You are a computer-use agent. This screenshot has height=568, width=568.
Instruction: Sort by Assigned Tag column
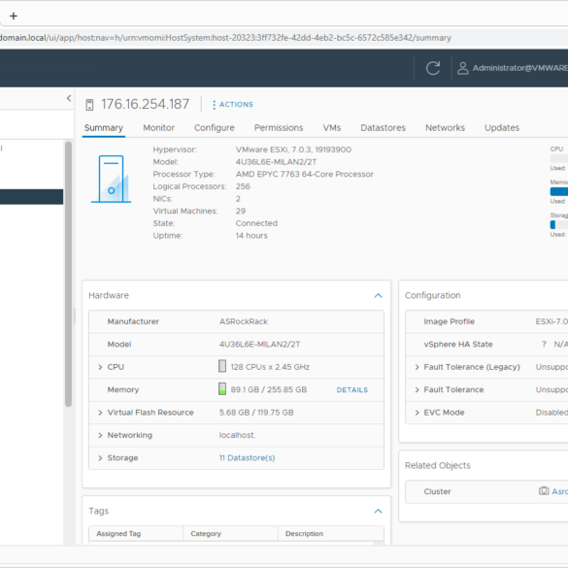tap(136, 534)
